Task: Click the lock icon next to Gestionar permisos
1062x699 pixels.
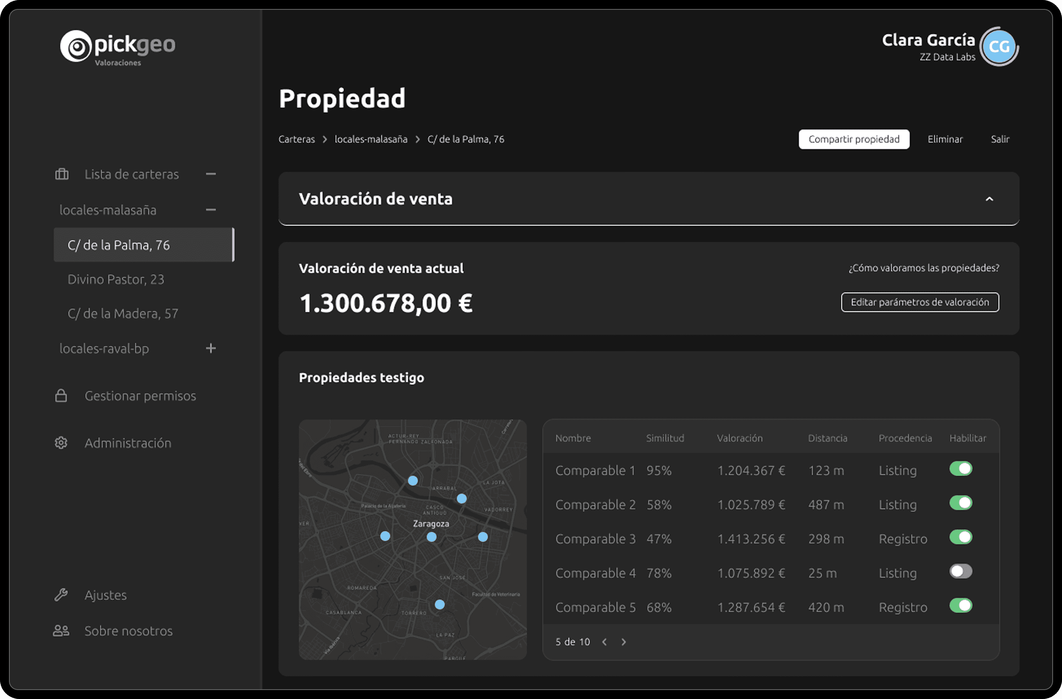Action: pyautogui.click(x=61, y=396)
